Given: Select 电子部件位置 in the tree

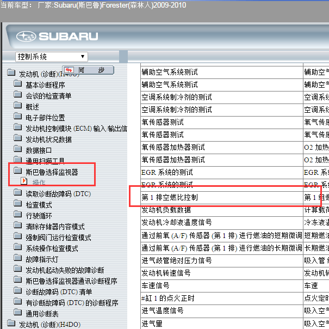Looking at the screenshot, I should coord(45,118).
